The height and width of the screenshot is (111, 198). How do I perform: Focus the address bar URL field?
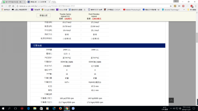[x=94, y=6]
